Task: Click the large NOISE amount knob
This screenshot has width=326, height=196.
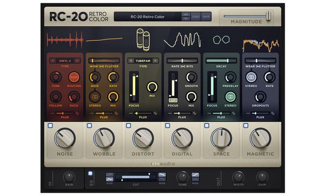Action: coord(65,138)
